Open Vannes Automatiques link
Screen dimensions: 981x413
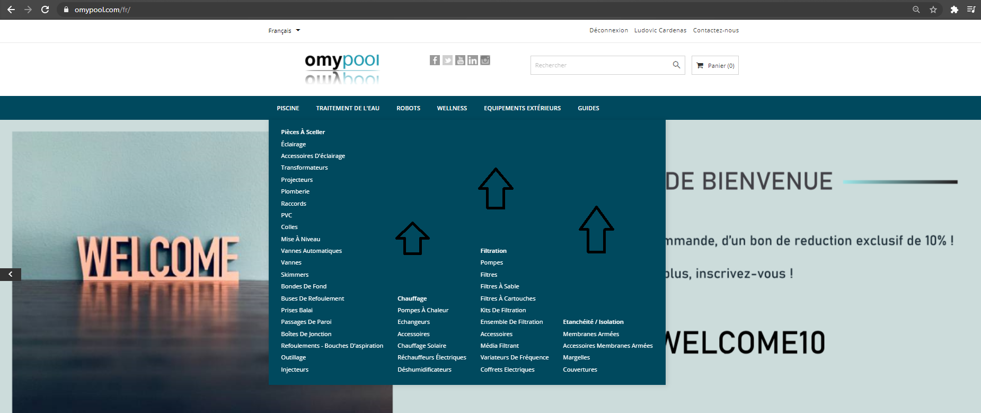pyautogui.click(x=311, y=251)
